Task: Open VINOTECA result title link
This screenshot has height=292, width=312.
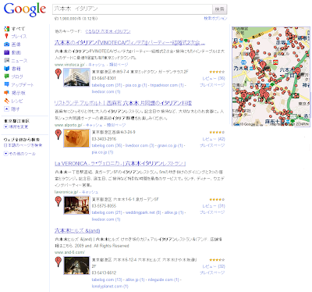Action: click(x=129, y=43)
